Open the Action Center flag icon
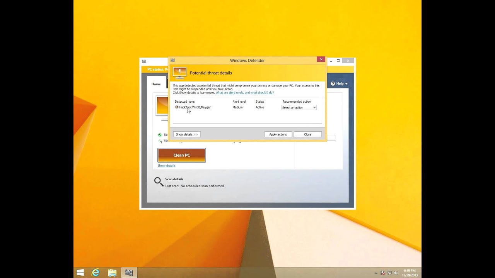 click(383, 273)
